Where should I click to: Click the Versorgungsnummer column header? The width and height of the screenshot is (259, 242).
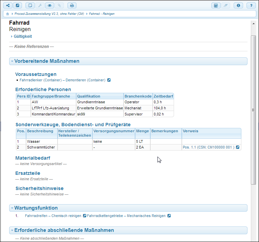114,133
